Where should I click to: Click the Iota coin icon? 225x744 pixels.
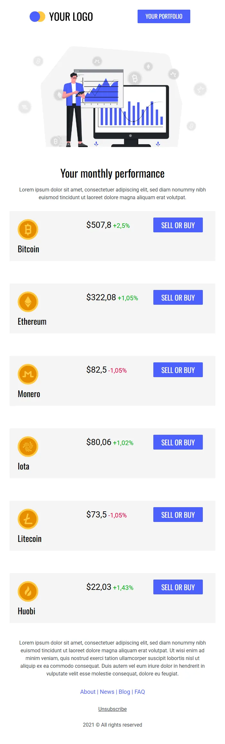tap(28, 447)
